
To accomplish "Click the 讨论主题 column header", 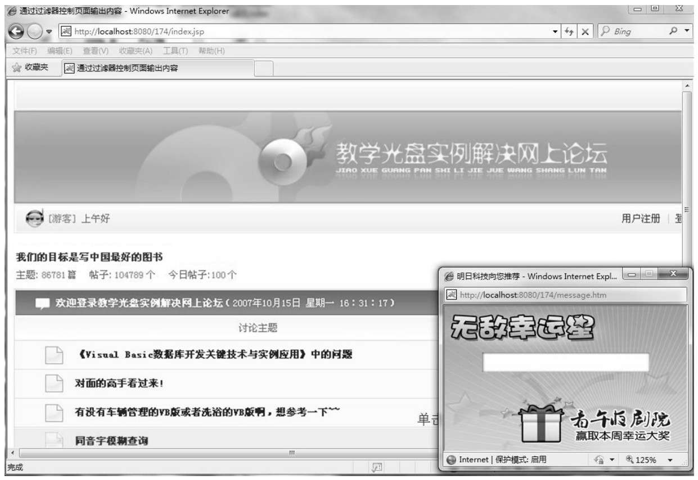I will pyautogui.click(x=258, y=328).
